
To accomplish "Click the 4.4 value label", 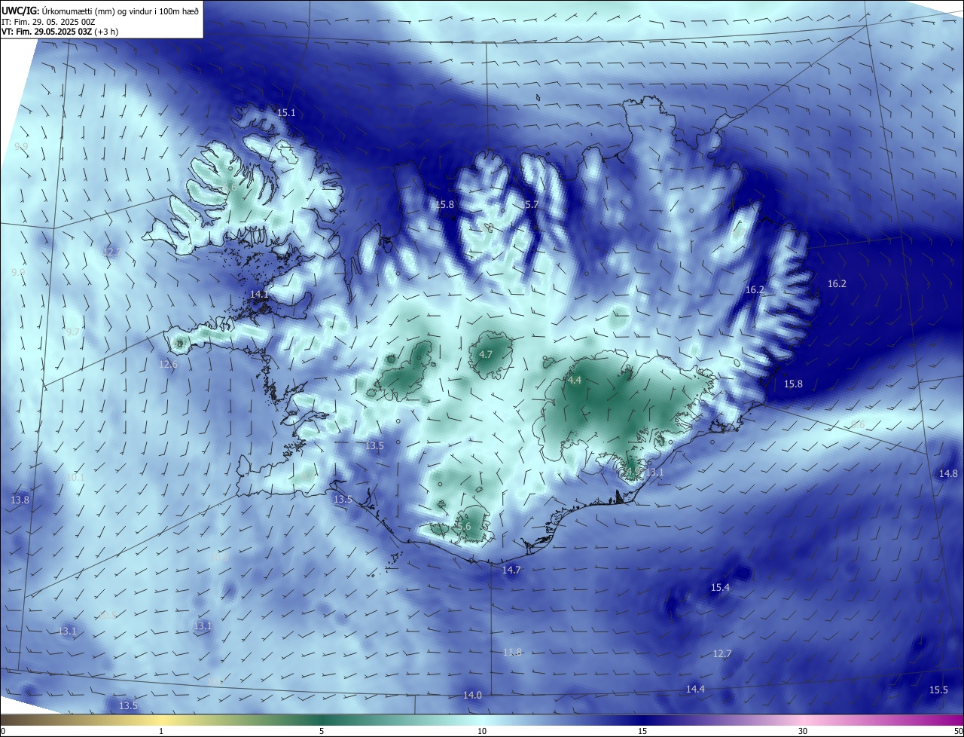I will click(x=575, y=381).
